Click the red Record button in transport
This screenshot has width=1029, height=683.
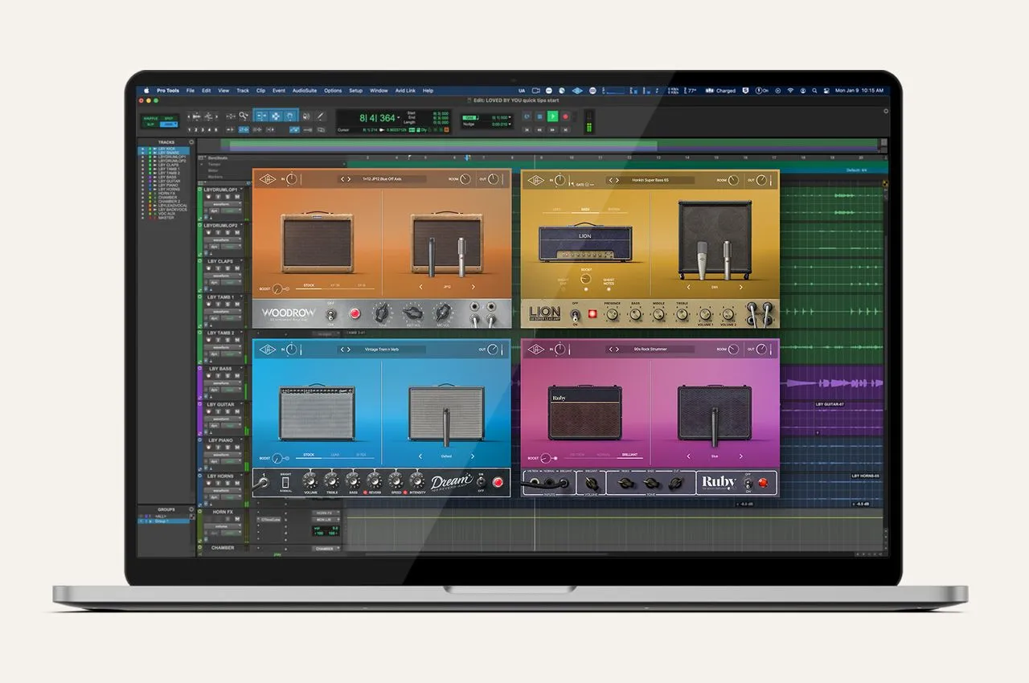pyautogui.click(x=565, y=117)
